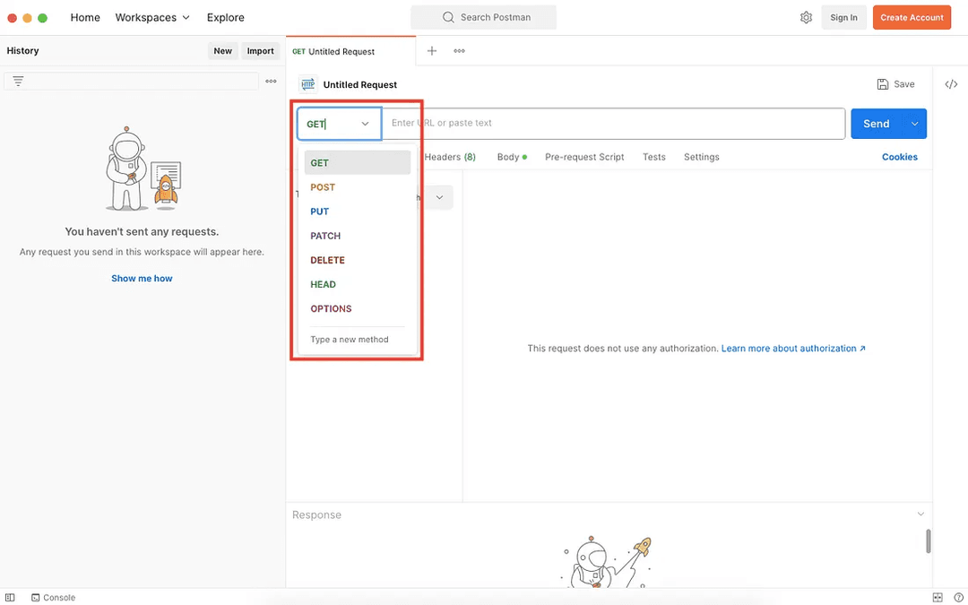Click the search magnifier icon

pyautogui.click(x=448, y=17)
